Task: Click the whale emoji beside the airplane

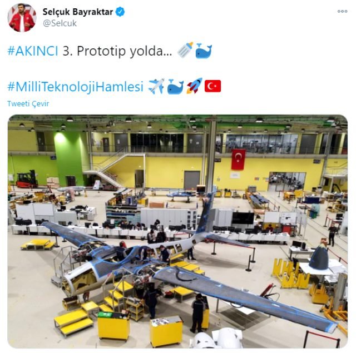Action: click(175, 87)
